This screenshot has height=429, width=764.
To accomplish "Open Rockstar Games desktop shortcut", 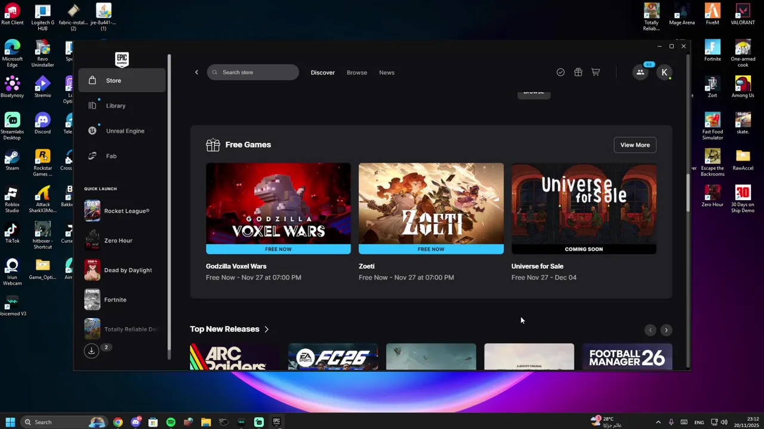I will [42, 163].
